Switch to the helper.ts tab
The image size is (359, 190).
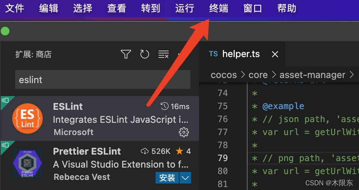click(242, 54)
